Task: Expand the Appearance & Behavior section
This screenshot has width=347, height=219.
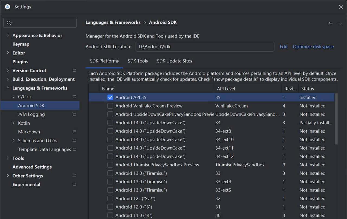Action: (8, 35)
